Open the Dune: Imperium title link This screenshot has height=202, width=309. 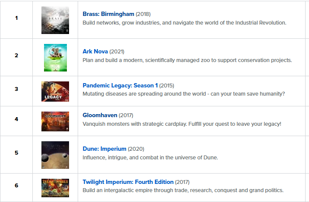(104, 149)
